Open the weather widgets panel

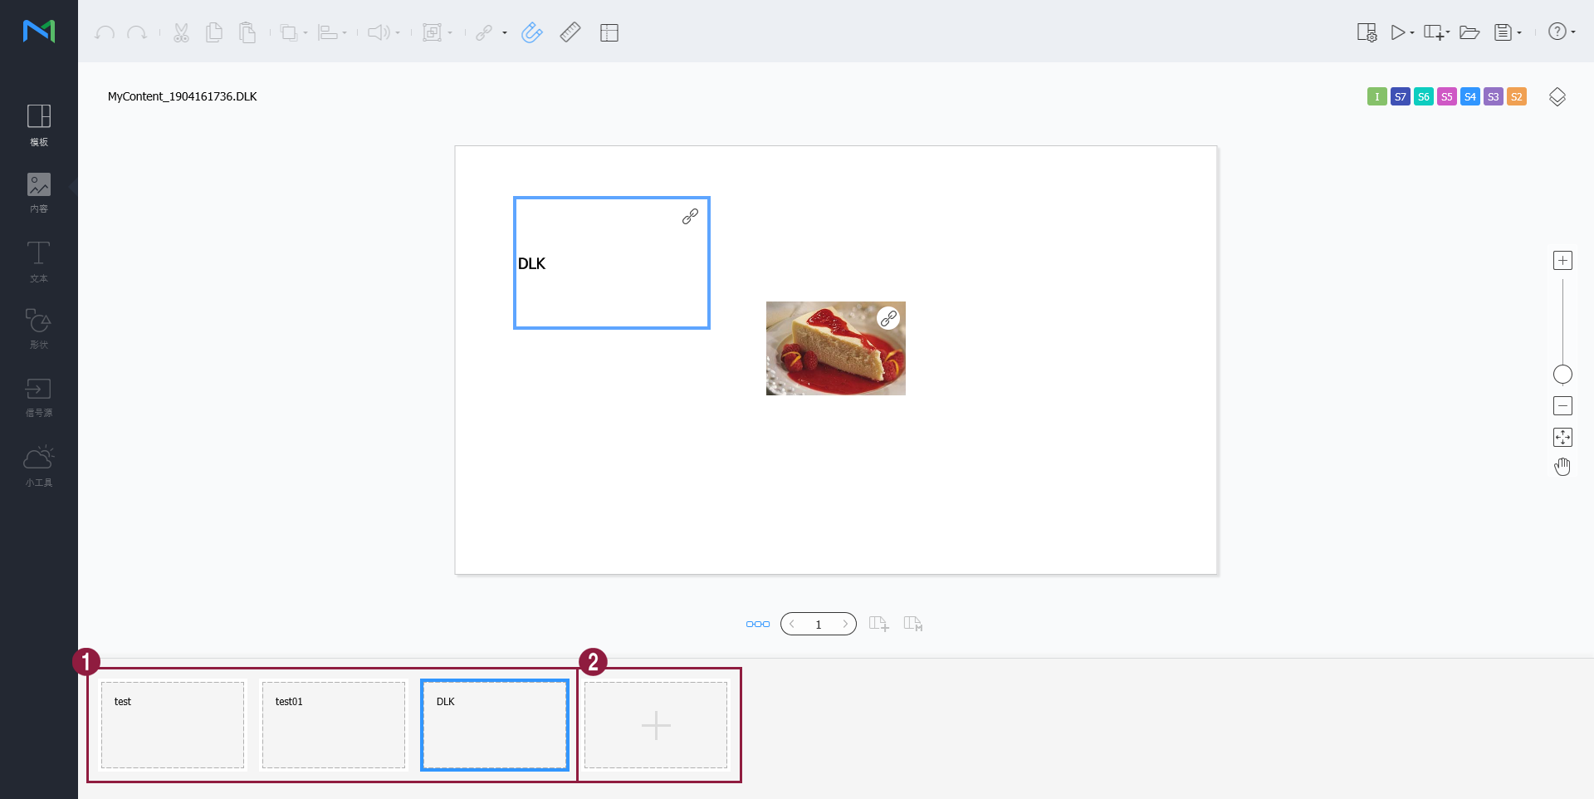[x=38, y=465]
